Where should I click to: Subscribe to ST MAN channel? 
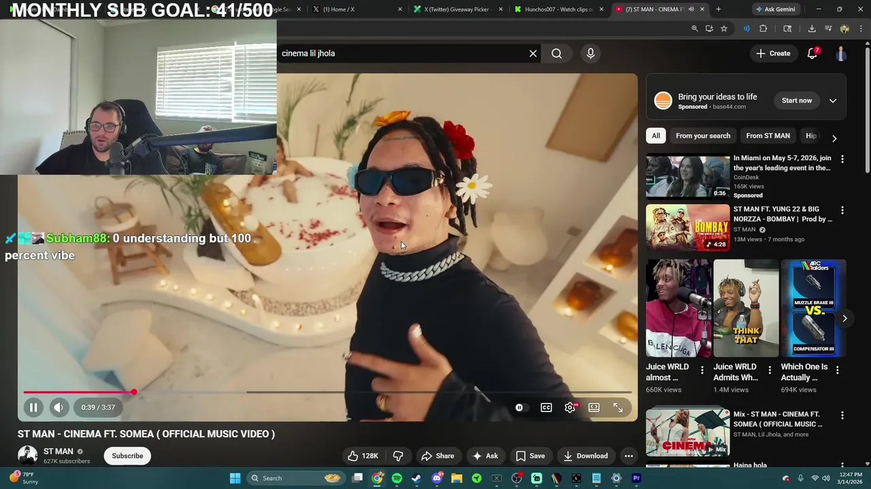coord(127,456)
